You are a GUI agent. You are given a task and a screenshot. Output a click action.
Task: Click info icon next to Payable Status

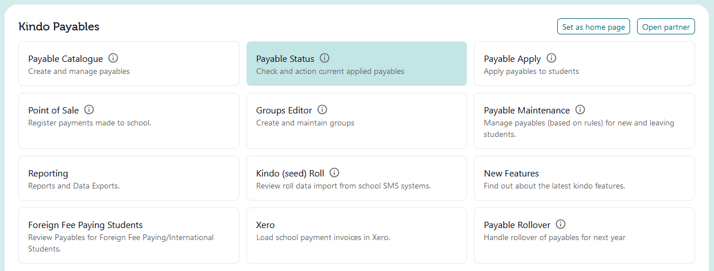(x=325, y=58)
